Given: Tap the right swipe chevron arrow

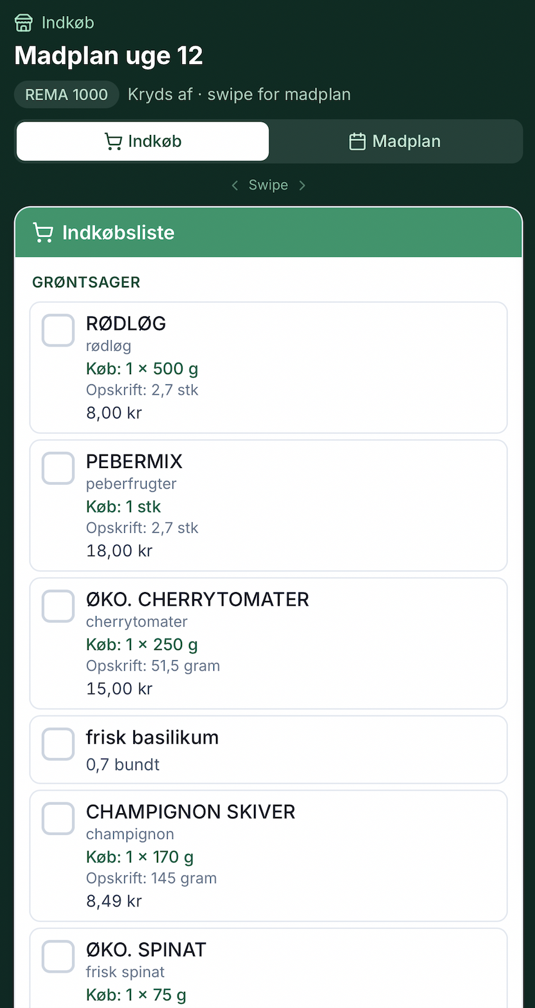Looking at the screenshot, I should [x=302, y=186].
